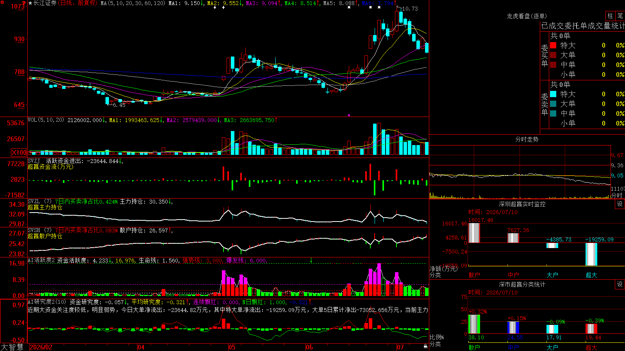Click the 分时走势 panel title
625x351 pixels.
pyautogui.click(x=527, y=139)
